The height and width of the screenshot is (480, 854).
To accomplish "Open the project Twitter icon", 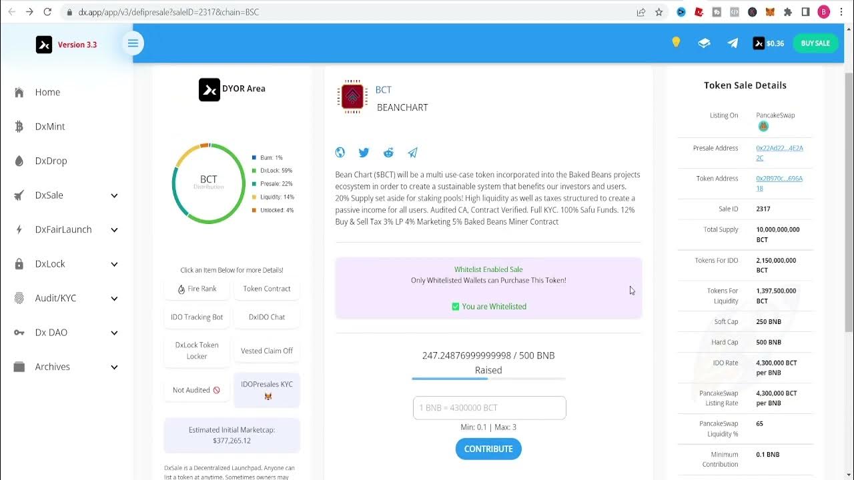I will 364,153.
